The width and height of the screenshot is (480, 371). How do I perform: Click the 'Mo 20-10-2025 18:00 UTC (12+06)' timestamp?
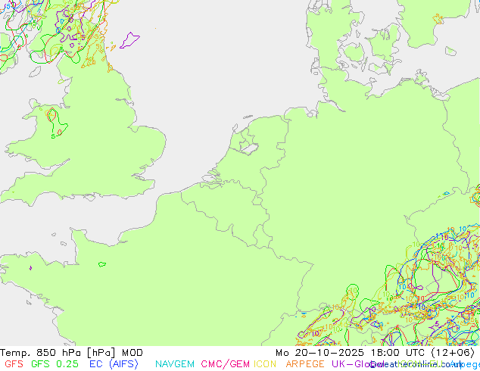(x=375, y=353)
